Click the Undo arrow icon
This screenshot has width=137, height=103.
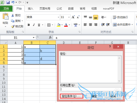pos(13,2)
